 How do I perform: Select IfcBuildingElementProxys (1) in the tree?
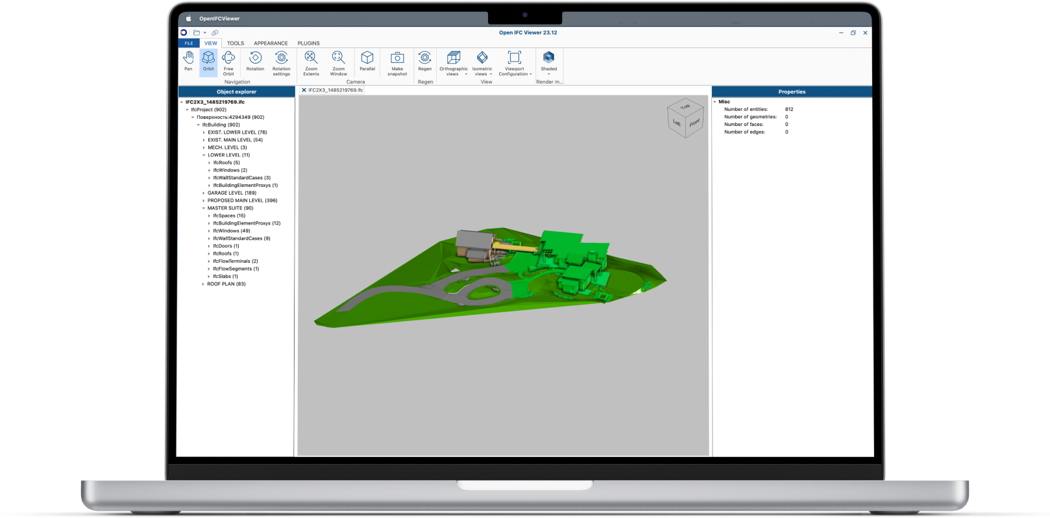point(245,186)
